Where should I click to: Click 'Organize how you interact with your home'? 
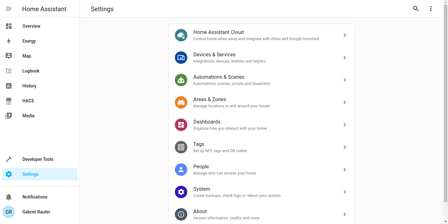[x=230, y=128]
